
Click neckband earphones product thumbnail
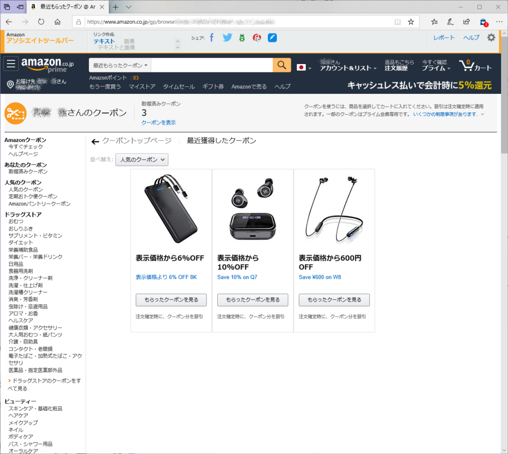334,209
